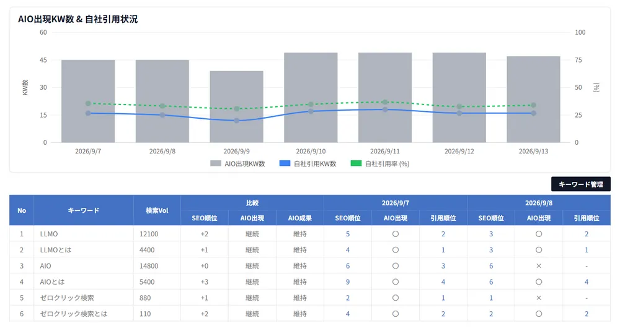Click the gray bar for 2026/9/7
This screenshot has width=620, height=331.
coord(88,101)
